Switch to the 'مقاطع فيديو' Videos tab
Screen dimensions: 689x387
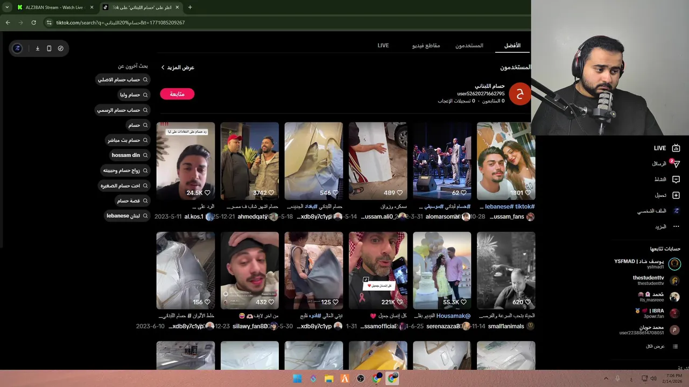(426, 46)
